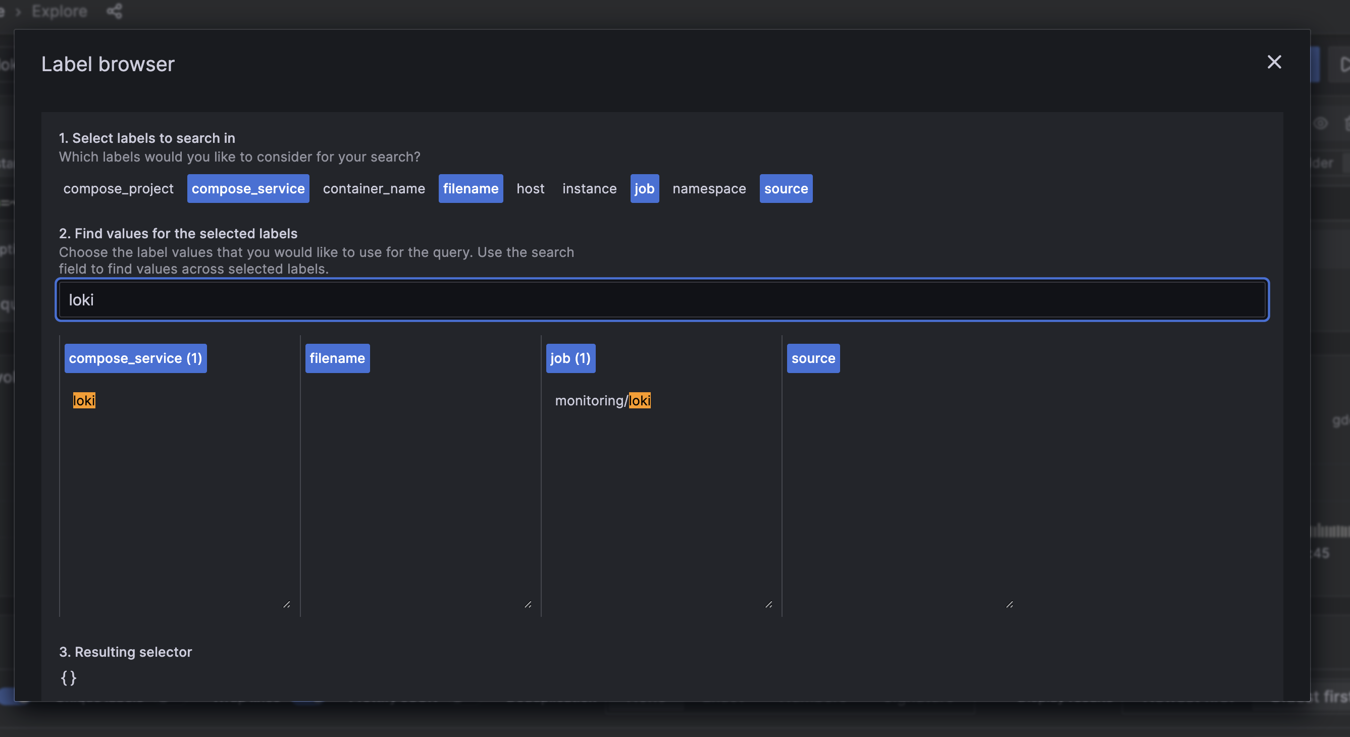Select the namespace label

[708, 188]
